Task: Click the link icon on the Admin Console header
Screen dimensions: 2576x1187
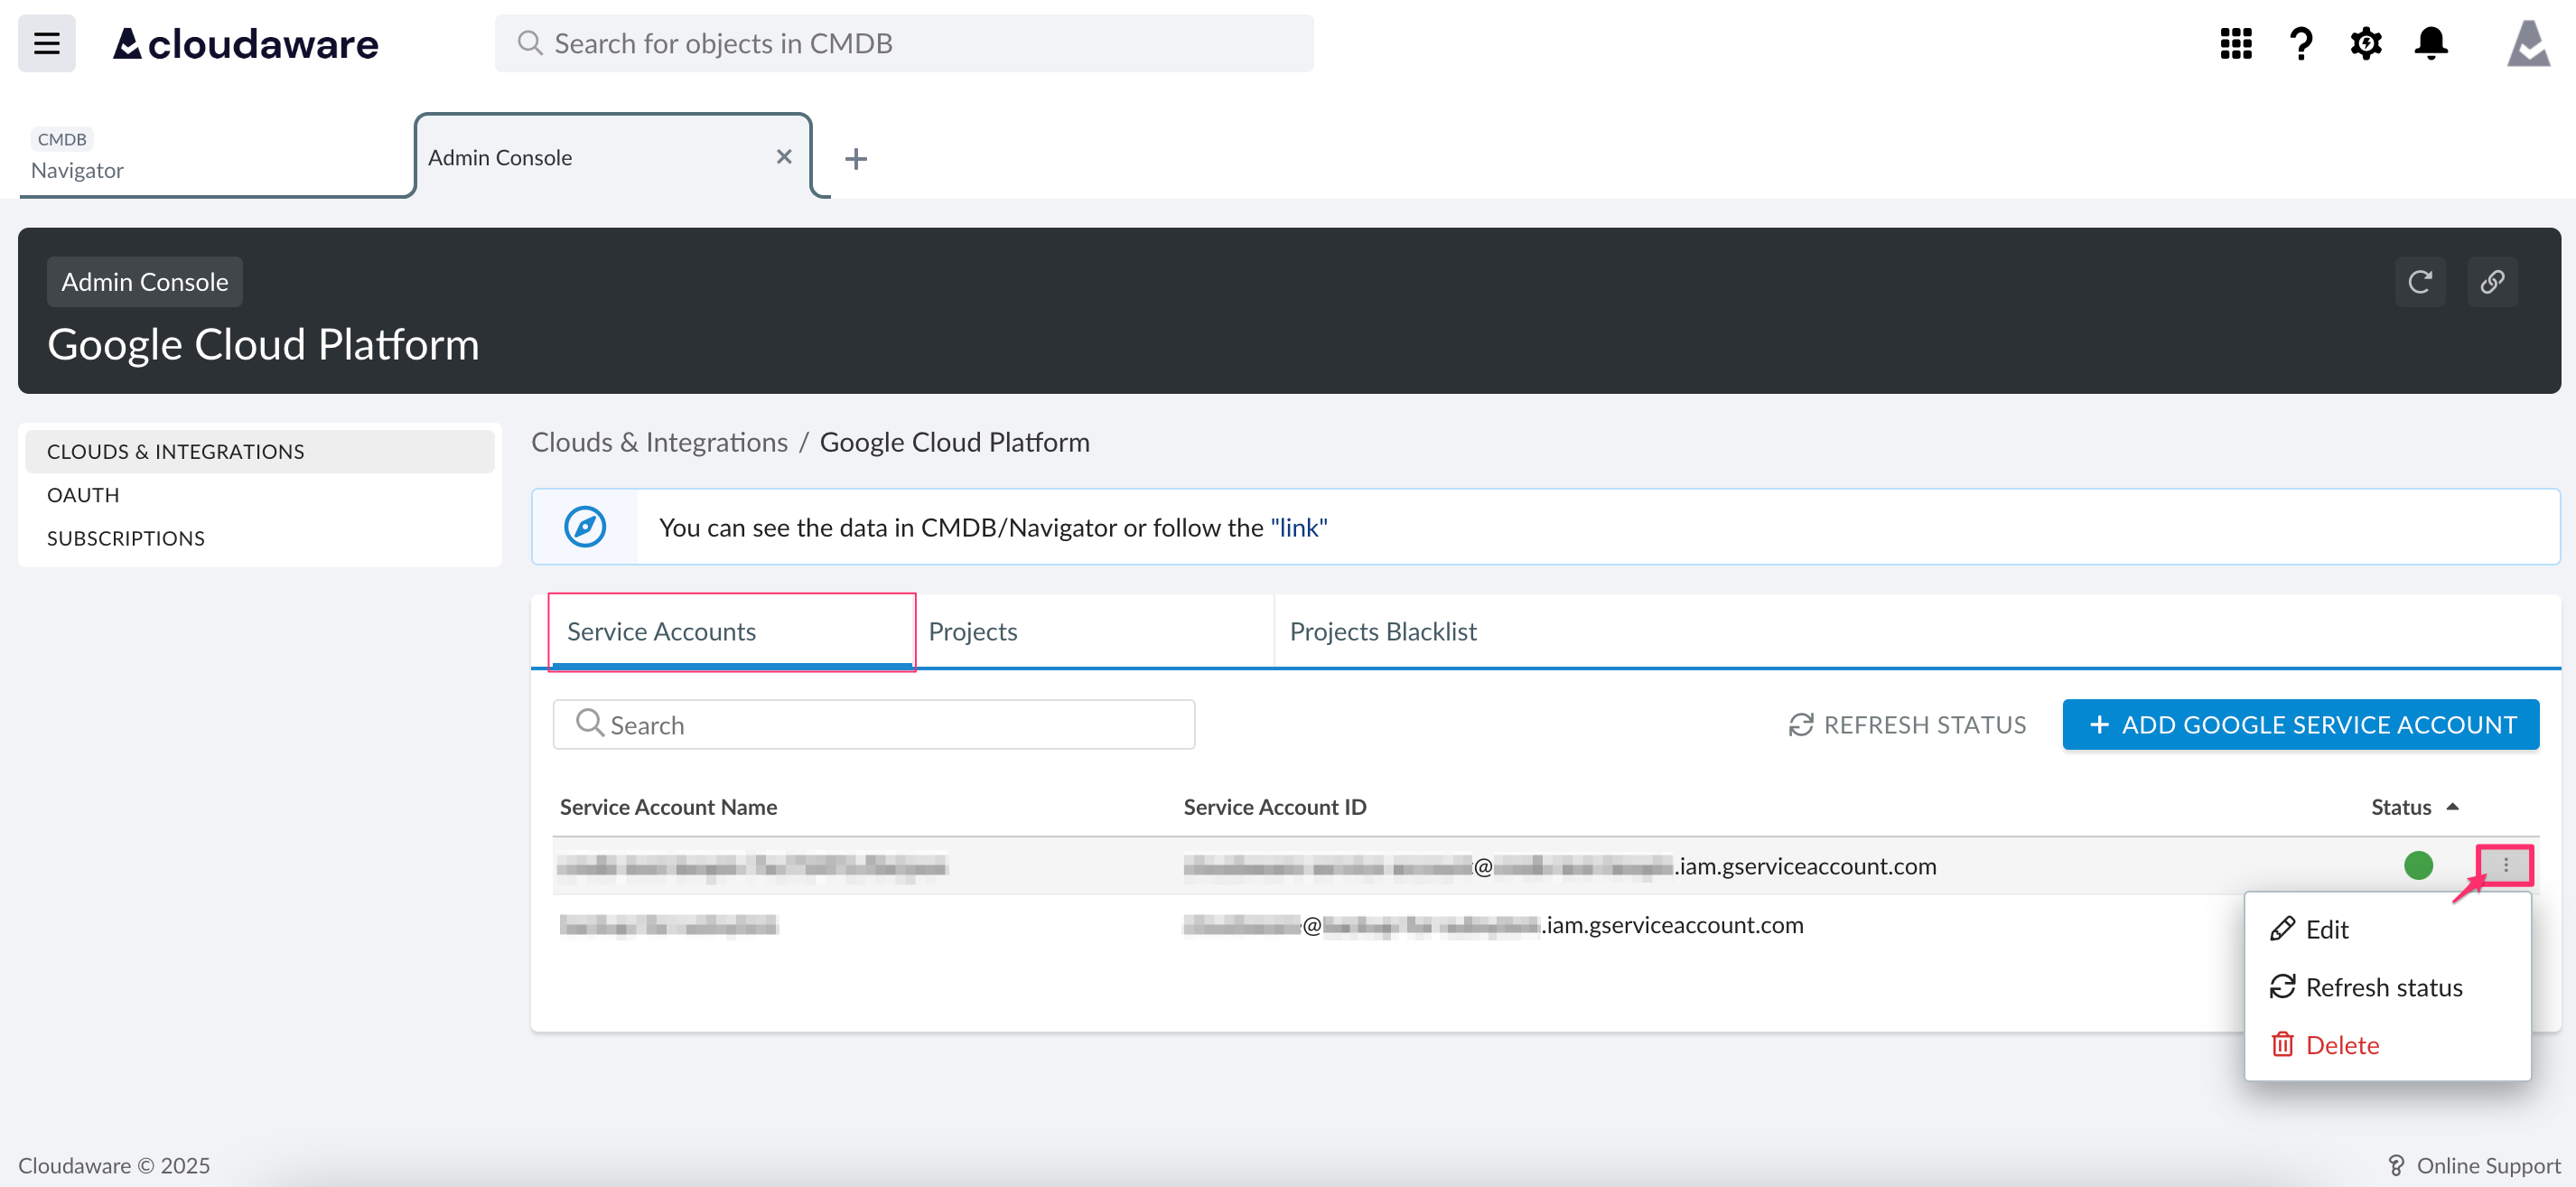Action: tap(2493, 281)
